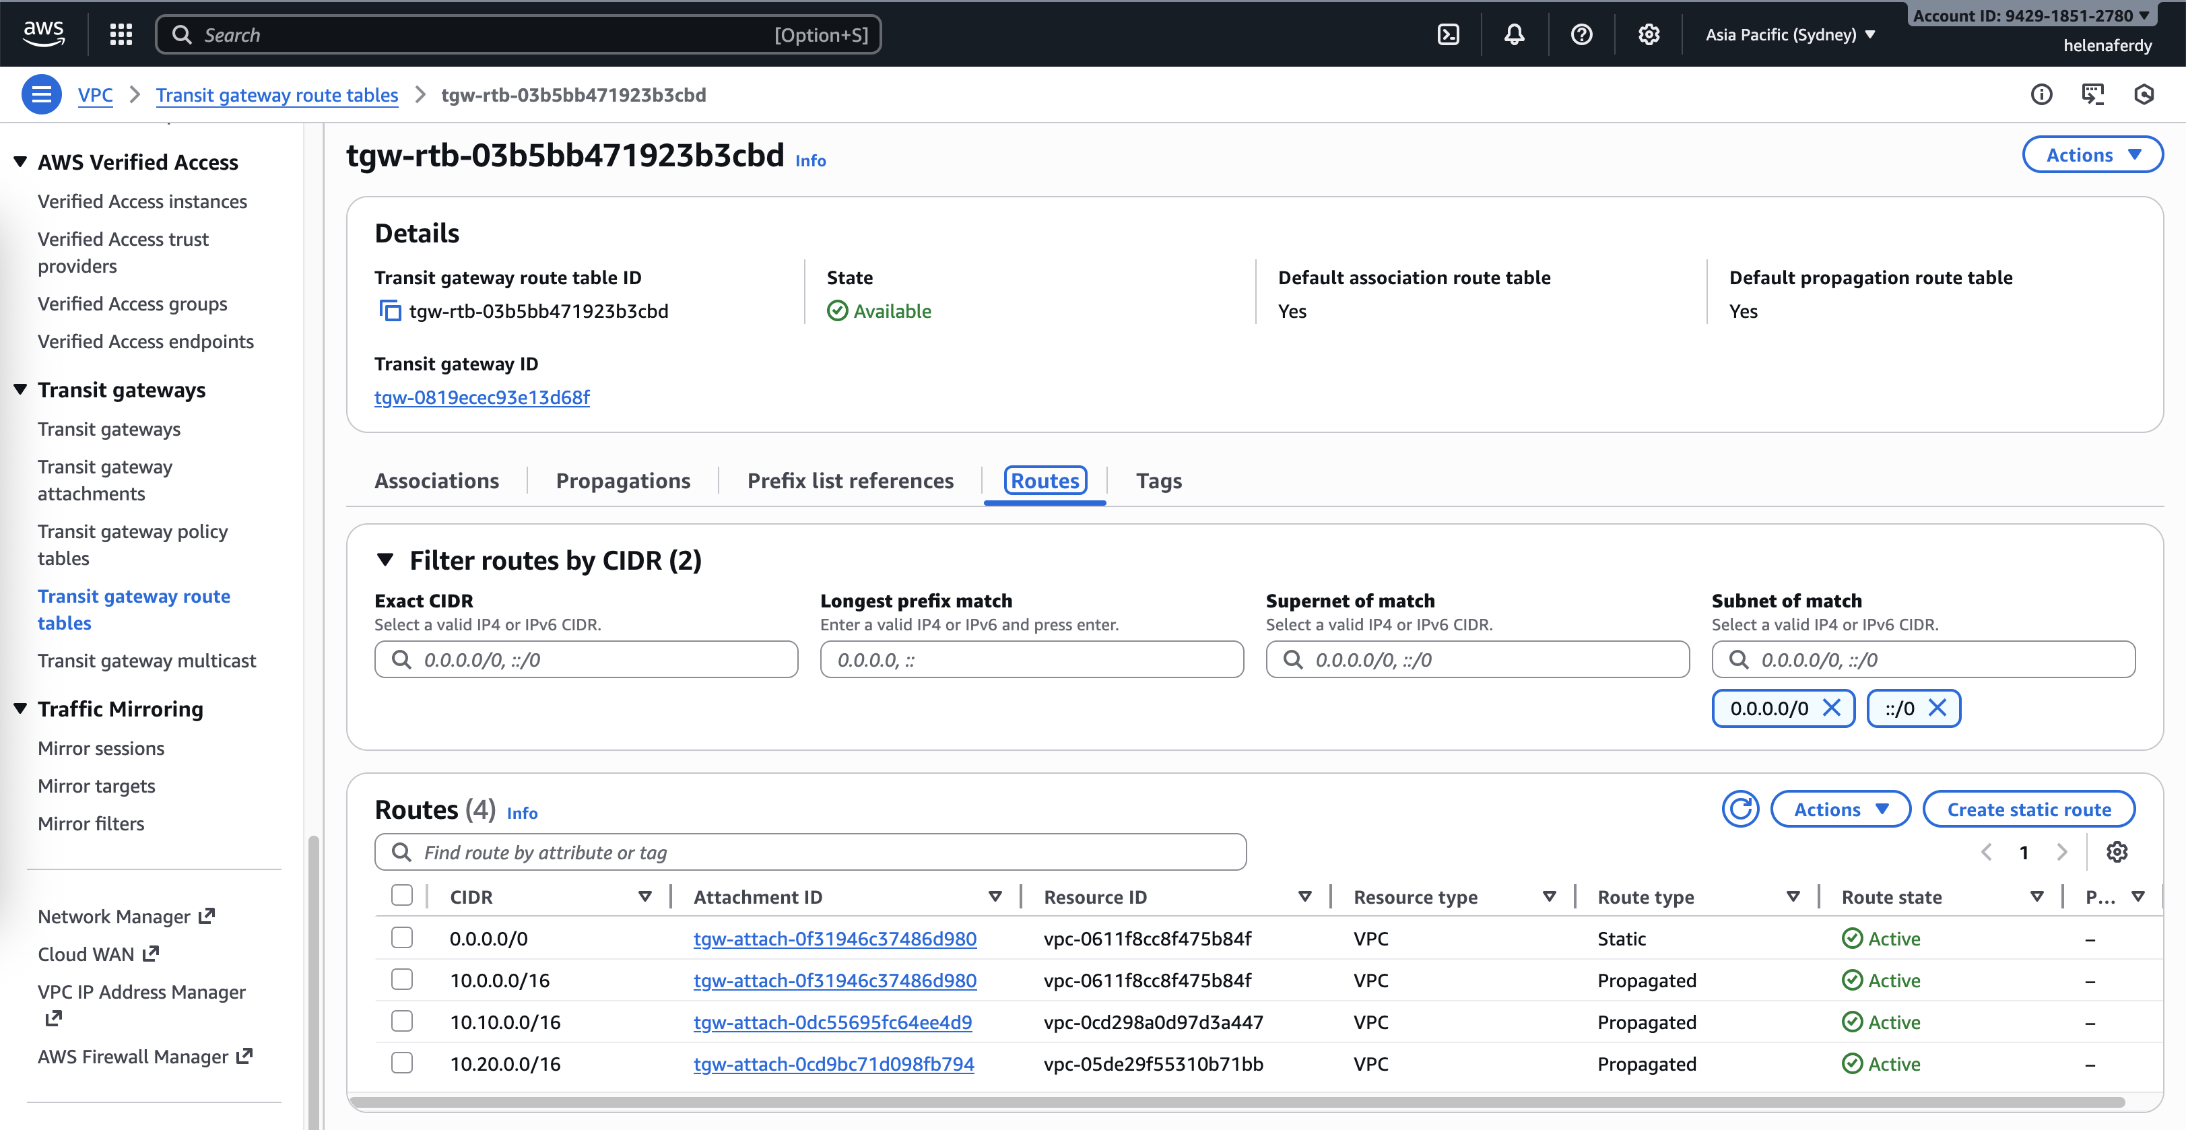2186x1130 pixels.
Task: Click the Create static route button
Action: (2028, 809)
